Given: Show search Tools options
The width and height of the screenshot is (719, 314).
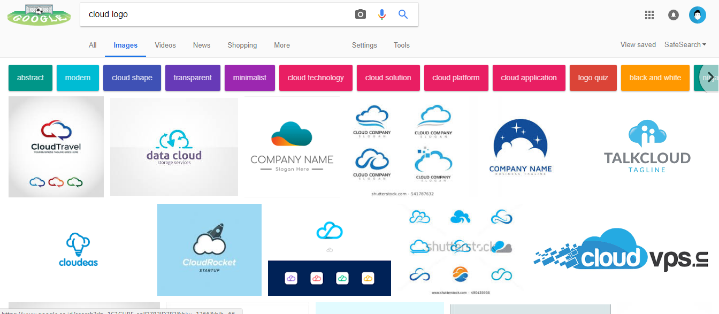Looking at the screenshot, I should 402,45.
